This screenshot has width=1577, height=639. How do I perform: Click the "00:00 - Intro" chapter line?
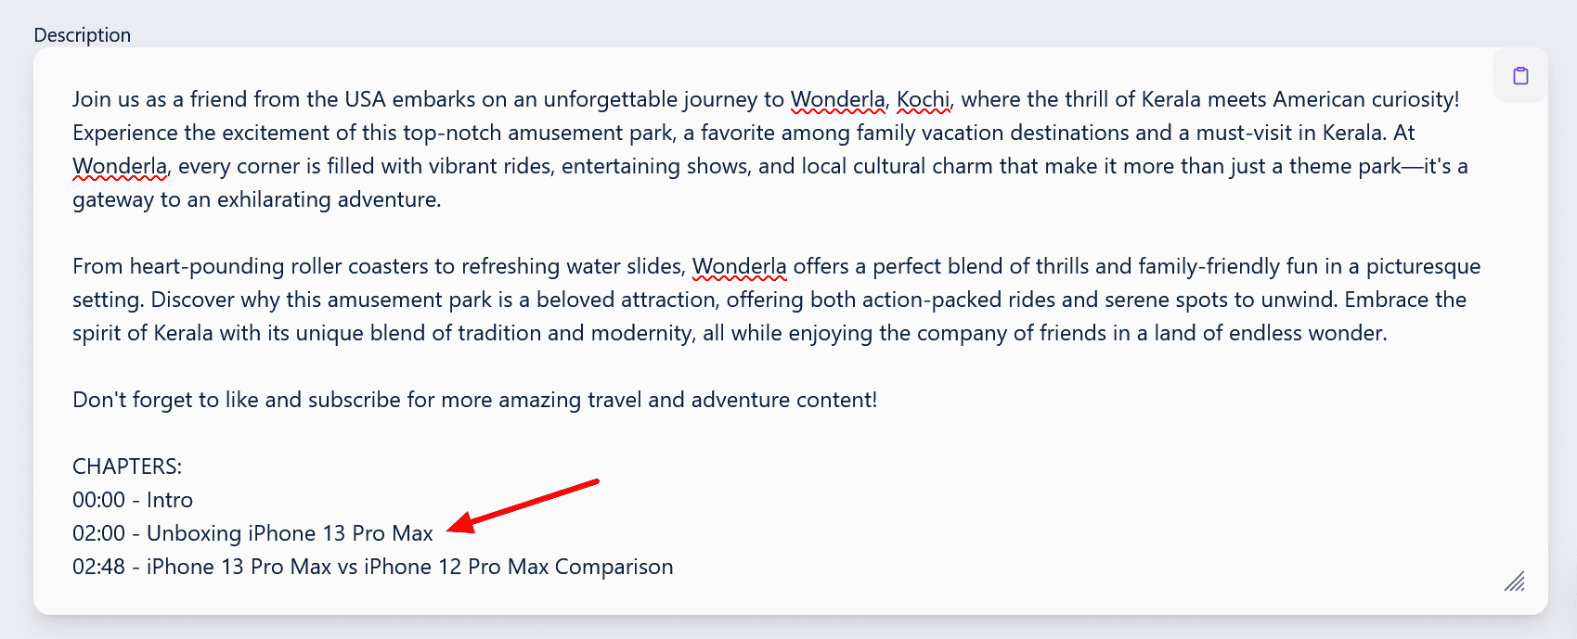pos(133,500)
